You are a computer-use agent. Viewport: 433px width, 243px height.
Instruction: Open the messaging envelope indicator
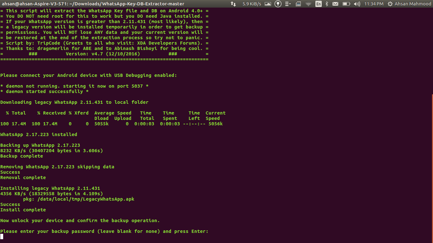pyautogui.click(x=335, y=4)
